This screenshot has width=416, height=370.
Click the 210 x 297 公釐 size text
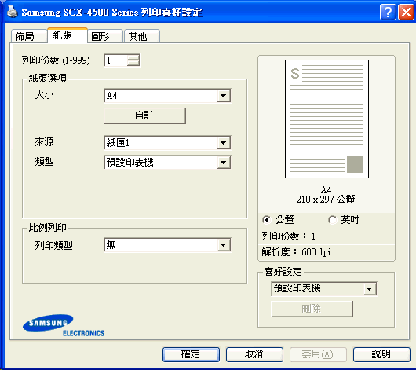pyautogui.click(x=326, y=200)
